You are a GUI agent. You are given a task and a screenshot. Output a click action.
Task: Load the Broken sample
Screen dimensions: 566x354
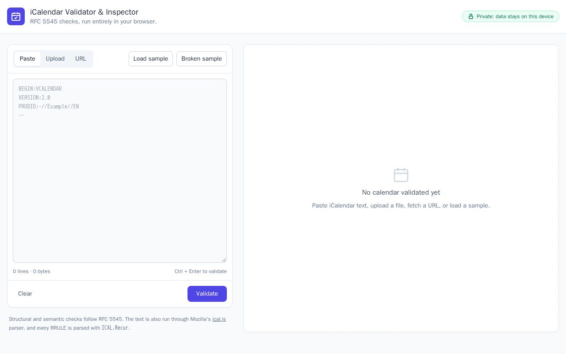[202, 59]
